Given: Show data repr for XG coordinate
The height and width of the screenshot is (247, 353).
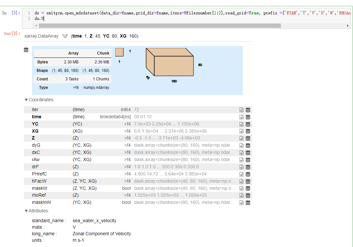Looking at the screenshot, I should tap(248, 131).
